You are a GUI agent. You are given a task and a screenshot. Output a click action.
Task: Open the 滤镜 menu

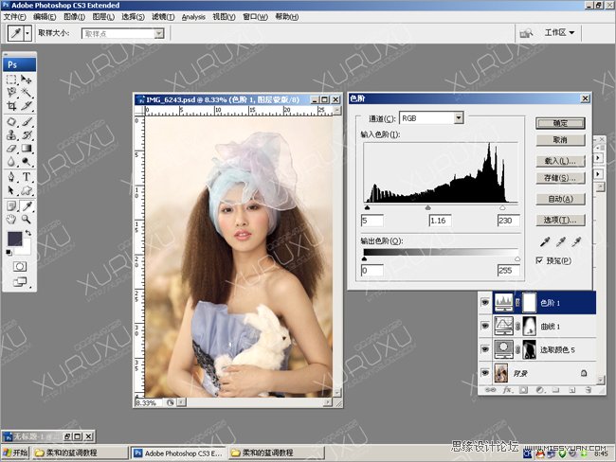(163, 16)
